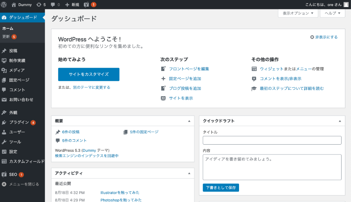Click the サイトをカスタマイズ button
Screen dimensions: 351x202
point(89,74)
